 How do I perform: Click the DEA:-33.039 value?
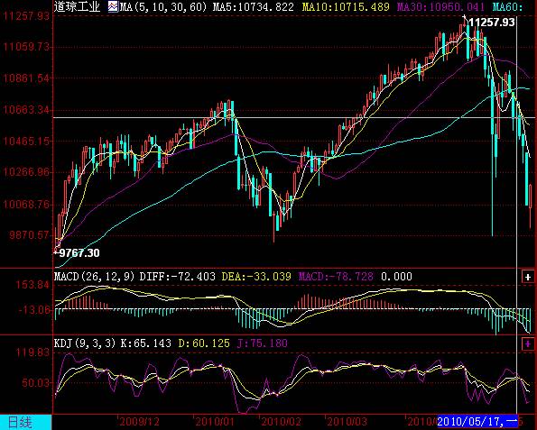click(x=256, y=277)
